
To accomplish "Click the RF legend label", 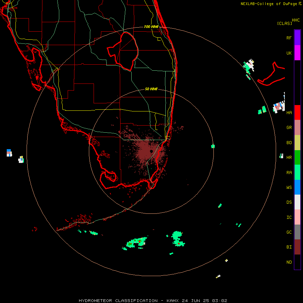I will (289, 38).
